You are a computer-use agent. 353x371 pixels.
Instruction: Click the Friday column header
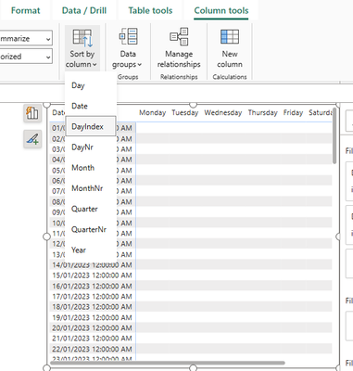pyautogui.click(x=293, y=113)
